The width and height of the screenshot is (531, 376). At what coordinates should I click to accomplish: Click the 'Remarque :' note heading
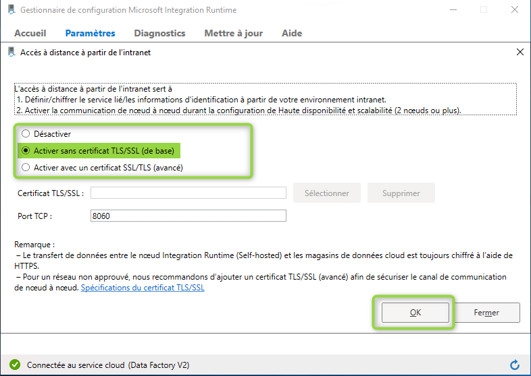[34, 245]
